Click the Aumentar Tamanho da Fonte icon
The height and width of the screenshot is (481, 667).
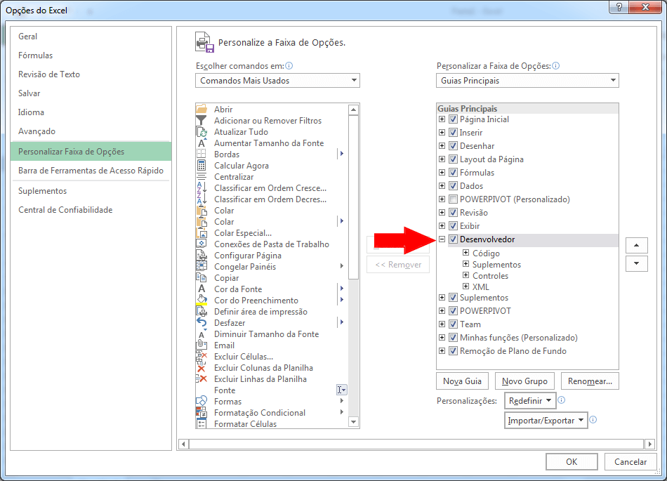coord(202,143)
